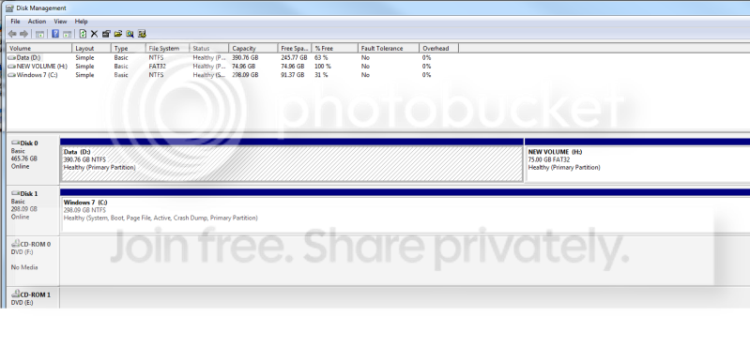Click the Back arrow toolbar icon
This screenshot has width=750, height=347.
[12, 34]
